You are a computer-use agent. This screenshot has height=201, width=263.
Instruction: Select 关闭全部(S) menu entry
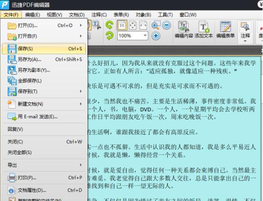(x=44, y=153)
